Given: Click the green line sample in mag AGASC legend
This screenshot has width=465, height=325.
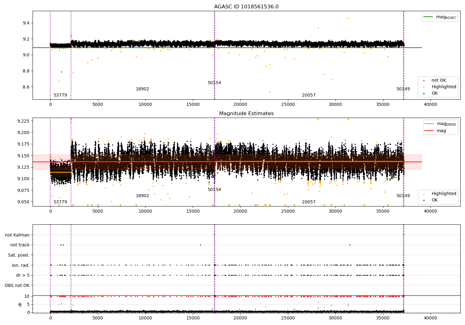Looking at the screenshot, I should pos(428,17).
